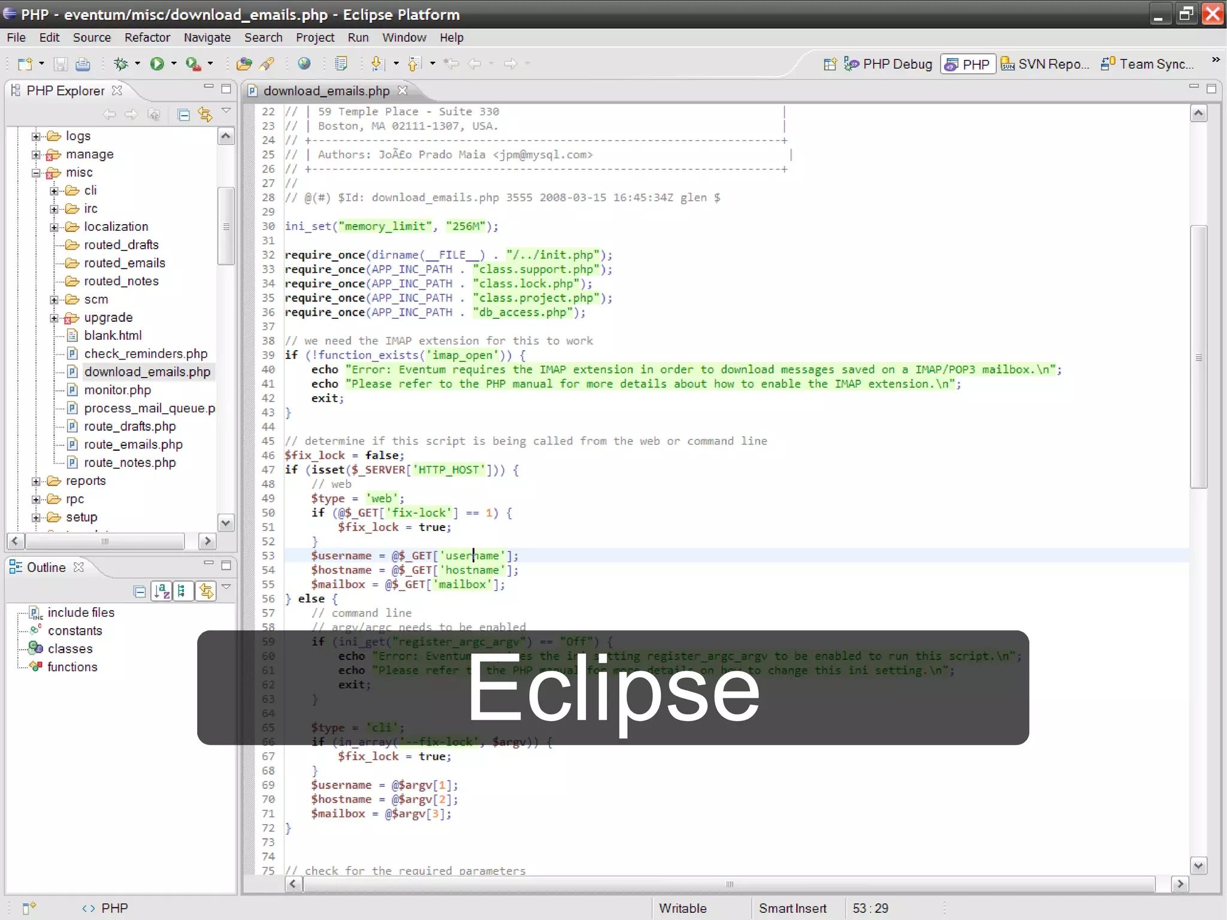Expand the scm folder
This screenshot has width=1227, height=920.
tap(54, 300)
